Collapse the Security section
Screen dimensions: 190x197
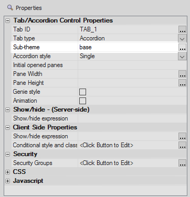click(x=7, y=154)
